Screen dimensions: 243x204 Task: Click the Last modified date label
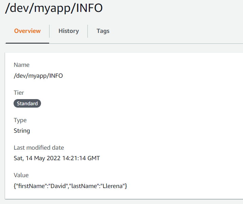tap(39, 148)
